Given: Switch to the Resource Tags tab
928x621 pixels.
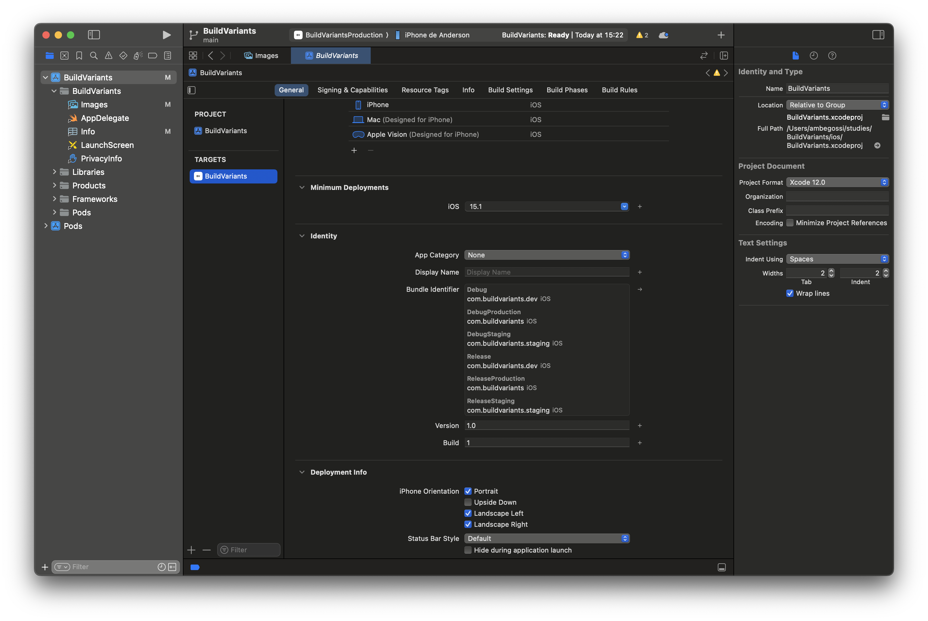Looking at the screenshot, I should coord(425,90).
